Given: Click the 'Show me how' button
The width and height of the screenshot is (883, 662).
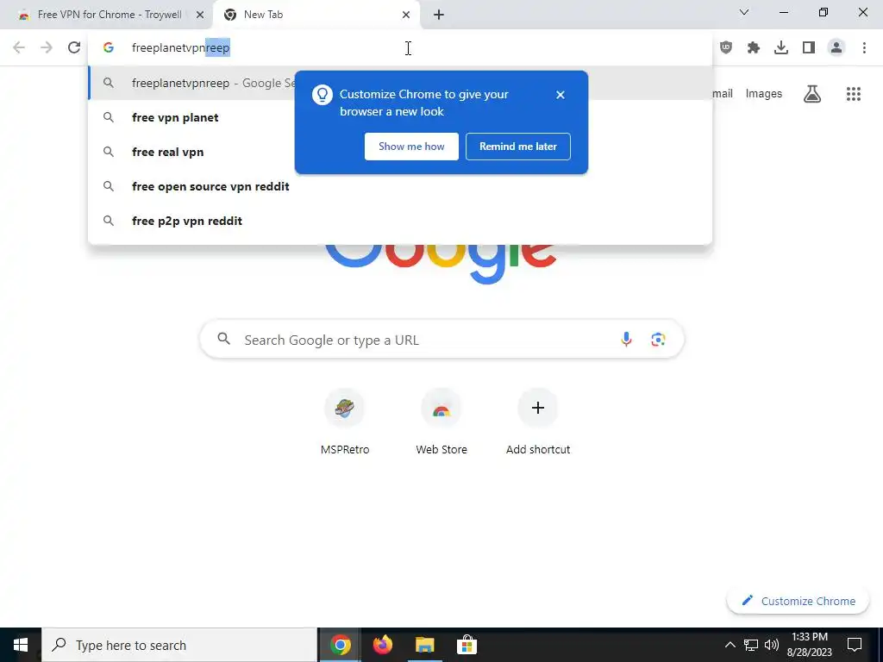Looking at the screenshot, I should (x=411, y=147).
